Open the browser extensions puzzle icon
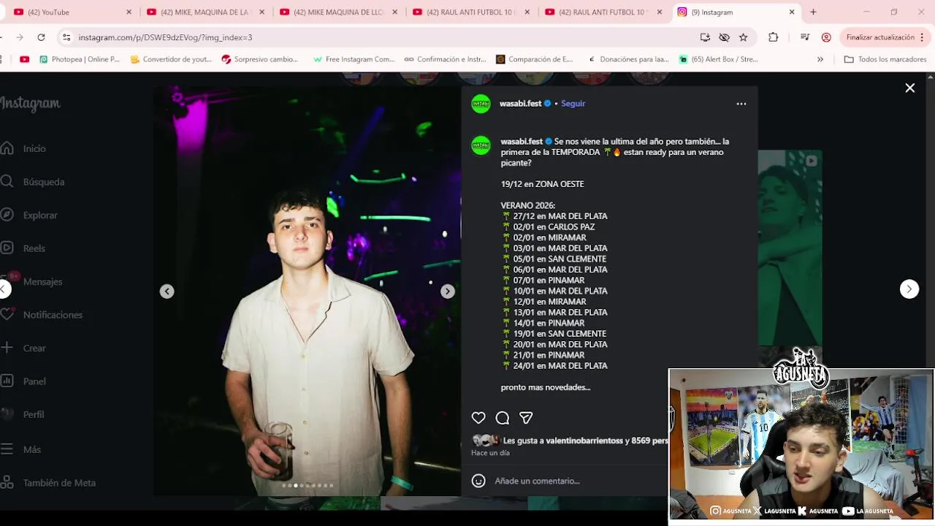Image resolution: width=935 pixels, height=526 pixels. [x=774, y=37]
